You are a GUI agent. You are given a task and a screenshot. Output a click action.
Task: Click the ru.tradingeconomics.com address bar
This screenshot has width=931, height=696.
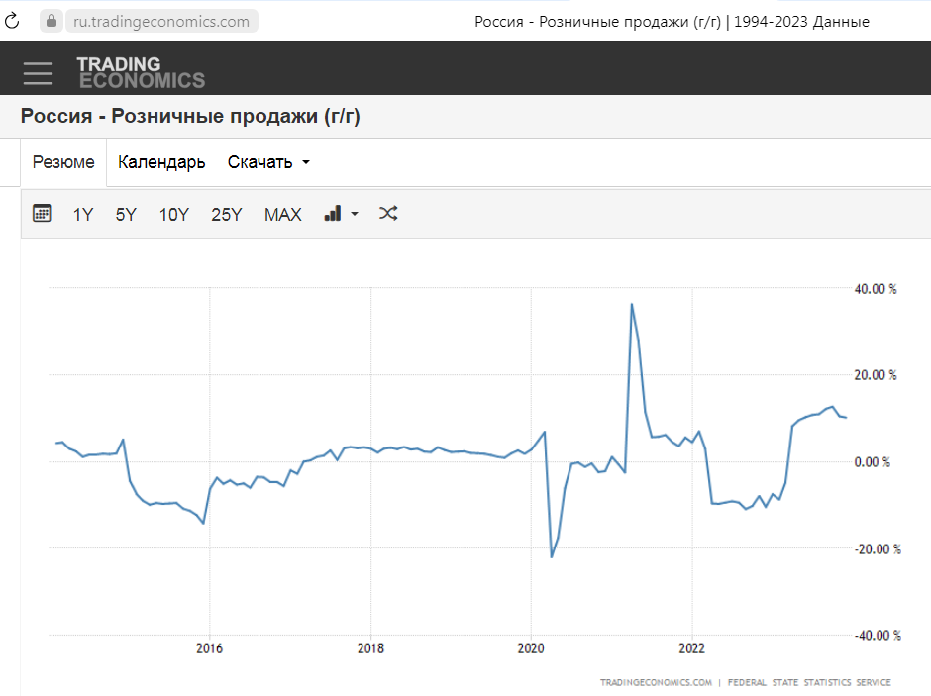coord(161,22)
